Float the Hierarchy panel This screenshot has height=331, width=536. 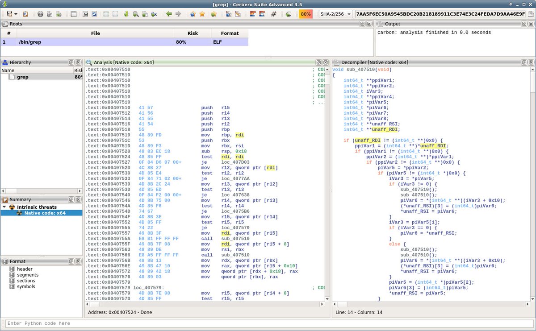(71, 62)
